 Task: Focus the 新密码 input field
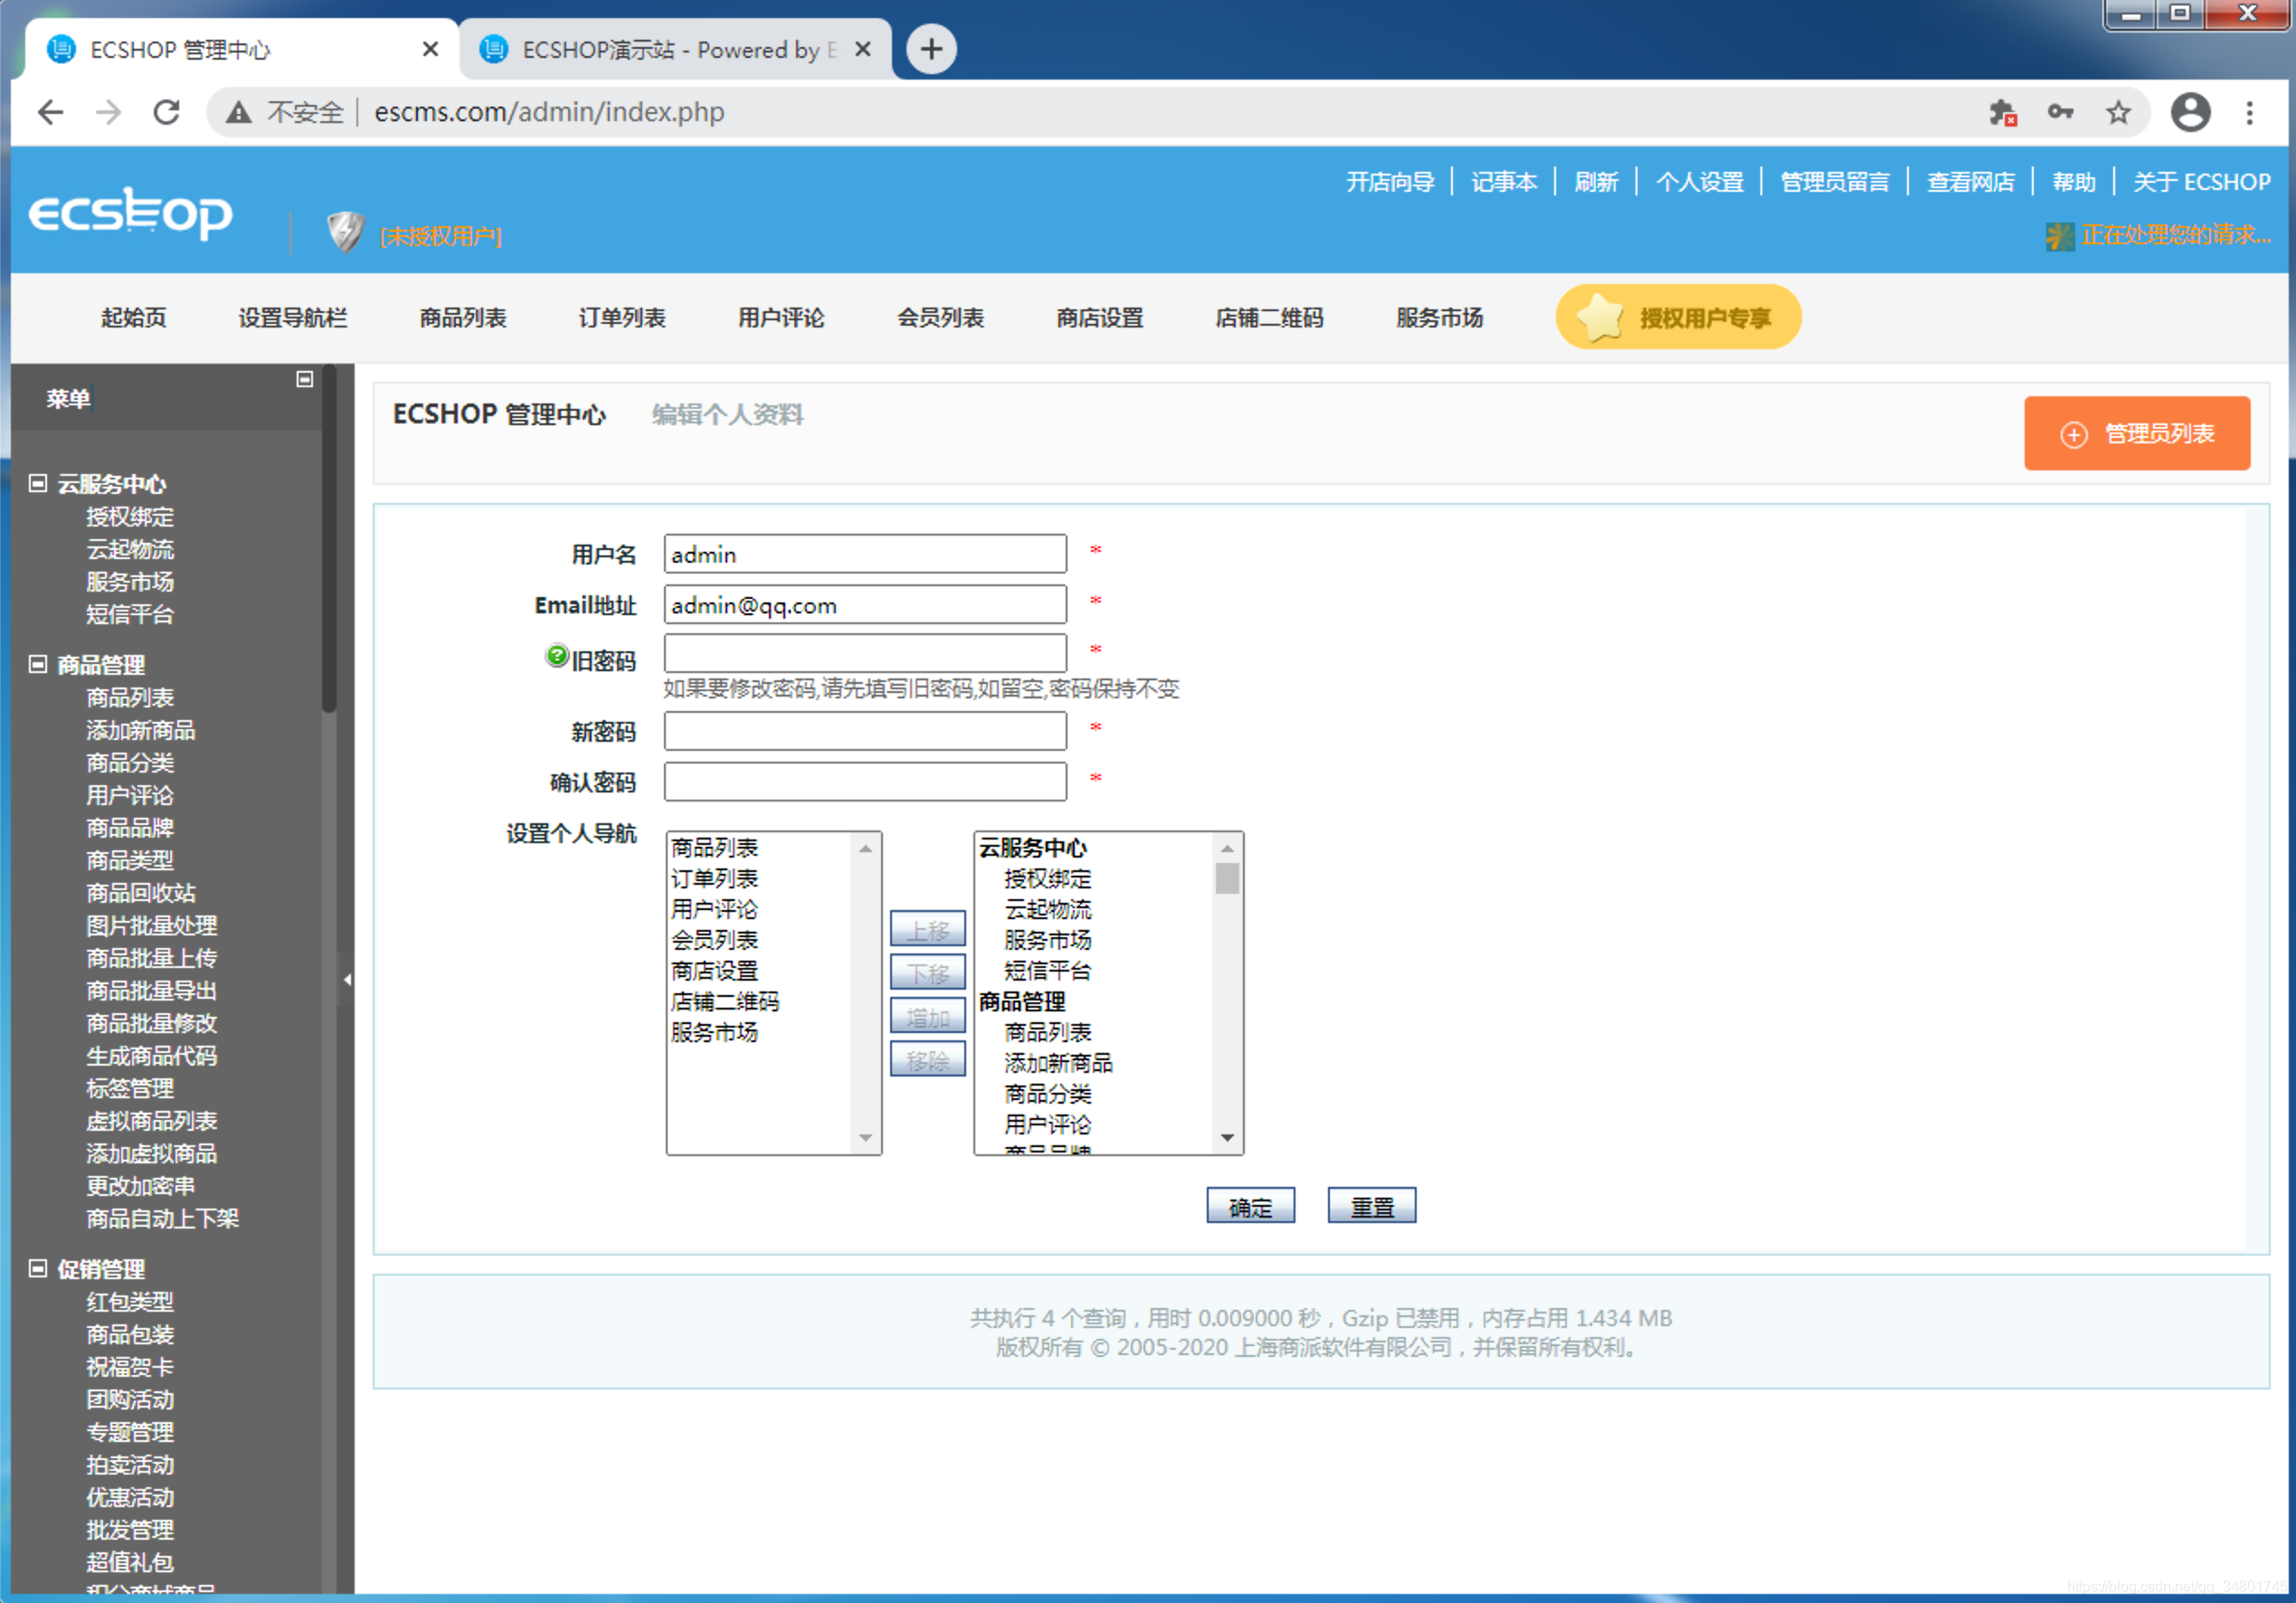coord(865,731)
